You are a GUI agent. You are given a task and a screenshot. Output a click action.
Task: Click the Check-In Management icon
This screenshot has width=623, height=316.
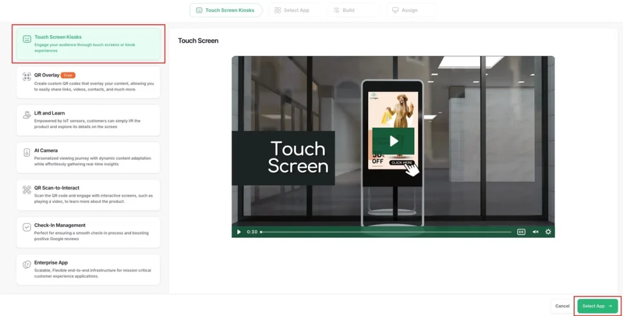[x=27, y=227]
